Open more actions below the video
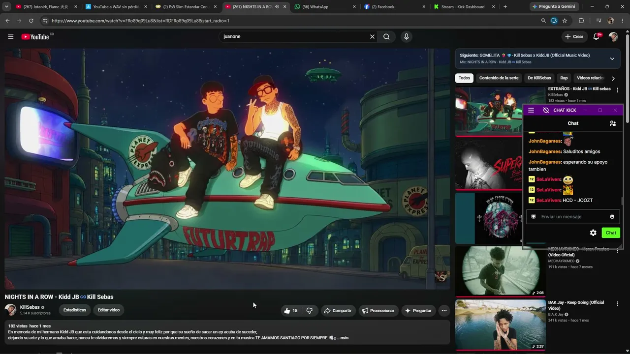630x354 pixels. [444, 310]
